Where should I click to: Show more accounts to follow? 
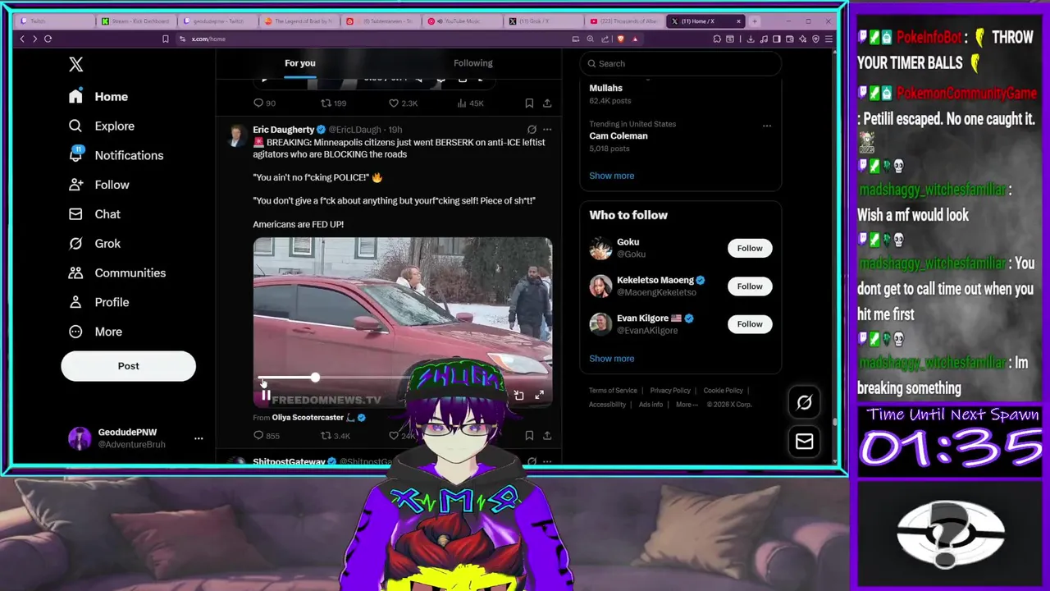point(611,359)
